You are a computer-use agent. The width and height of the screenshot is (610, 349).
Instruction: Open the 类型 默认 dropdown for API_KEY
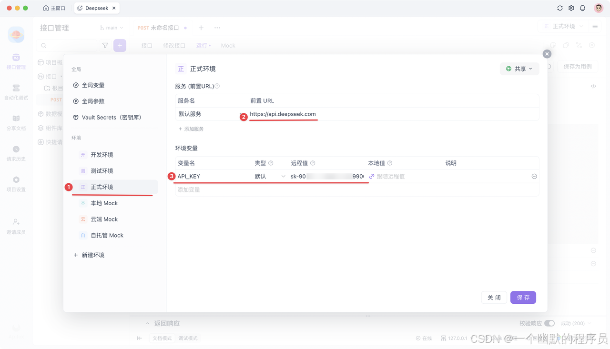pyautogui.click(x=270, y=176)
